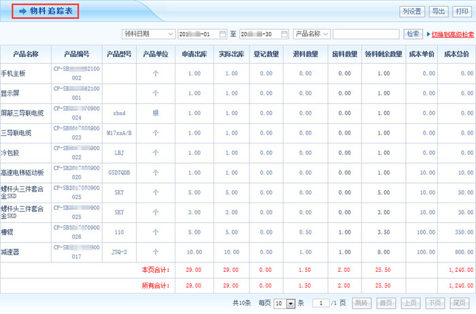Sort by the 成本总价 column header
The width and height of the screenshot is (476, 314).
click(x=456, y=54)
